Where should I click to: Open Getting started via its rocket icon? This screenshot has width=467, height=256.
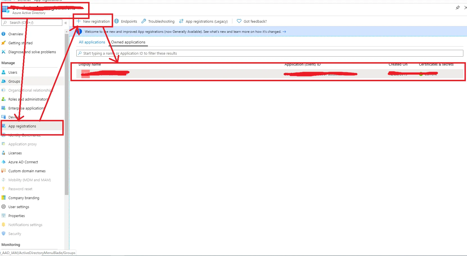tap(3, 43)
